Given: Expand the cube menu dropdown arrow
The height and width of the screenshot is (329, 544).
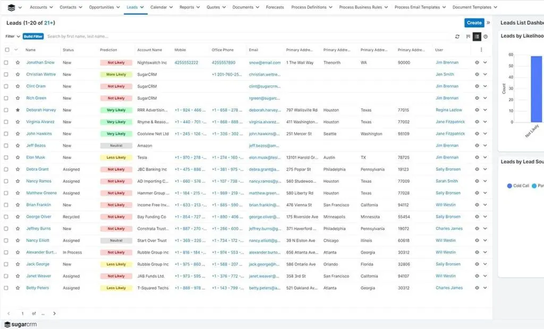Looking at the screenshot, I should [20, 7].
